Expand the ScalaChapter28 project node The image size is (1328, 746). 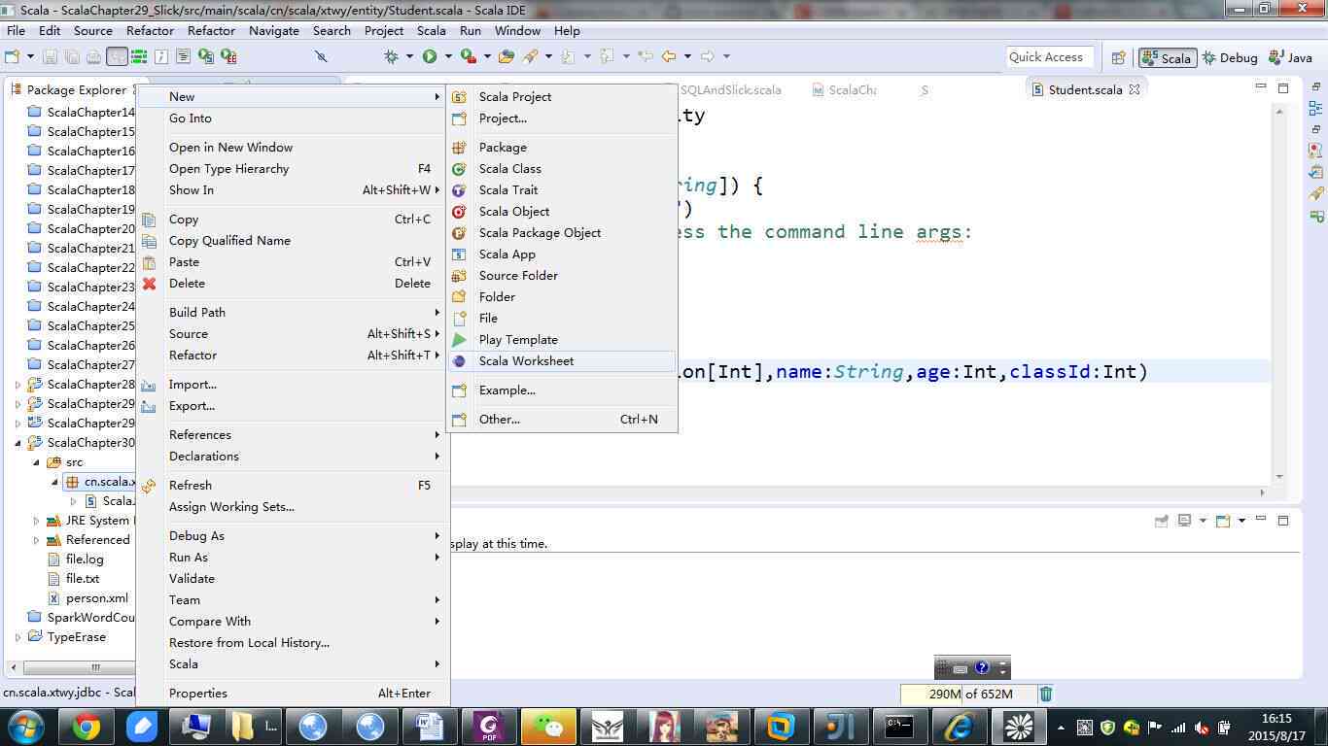point(17,385)
